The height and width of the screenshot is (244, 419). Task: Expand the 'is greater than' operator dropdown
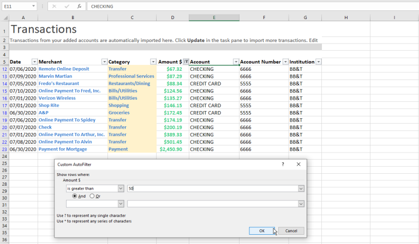(x=121, y=188)
